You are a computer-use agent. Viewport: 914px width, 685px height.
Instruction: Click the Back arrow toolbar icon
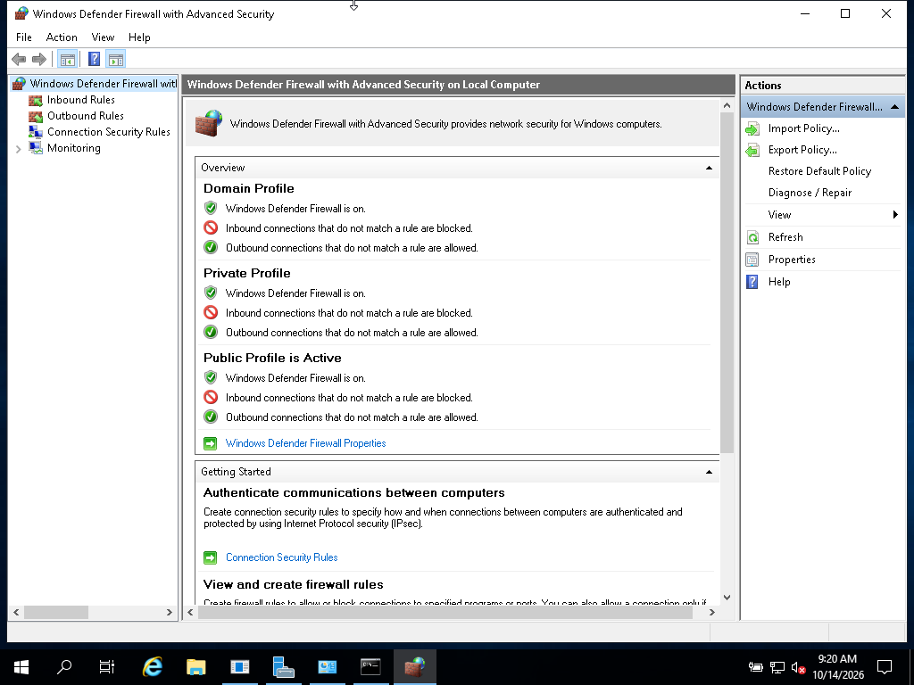click(x=19, y=59)
